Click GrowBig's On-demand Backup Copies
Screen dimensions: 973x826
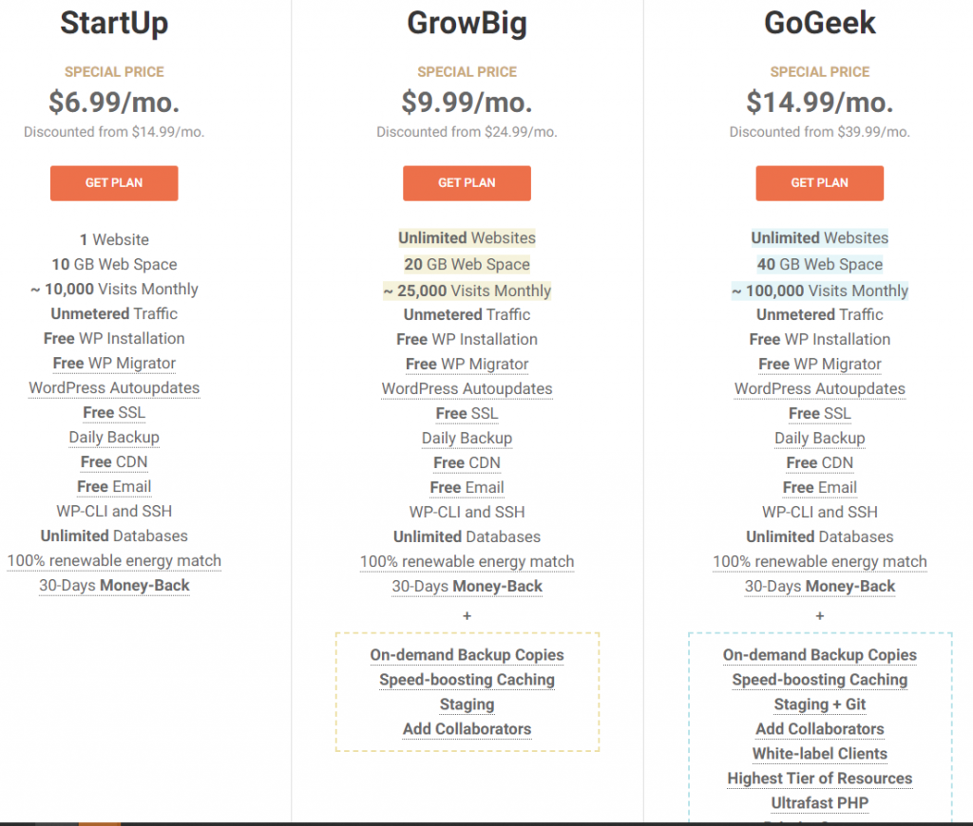467,655
